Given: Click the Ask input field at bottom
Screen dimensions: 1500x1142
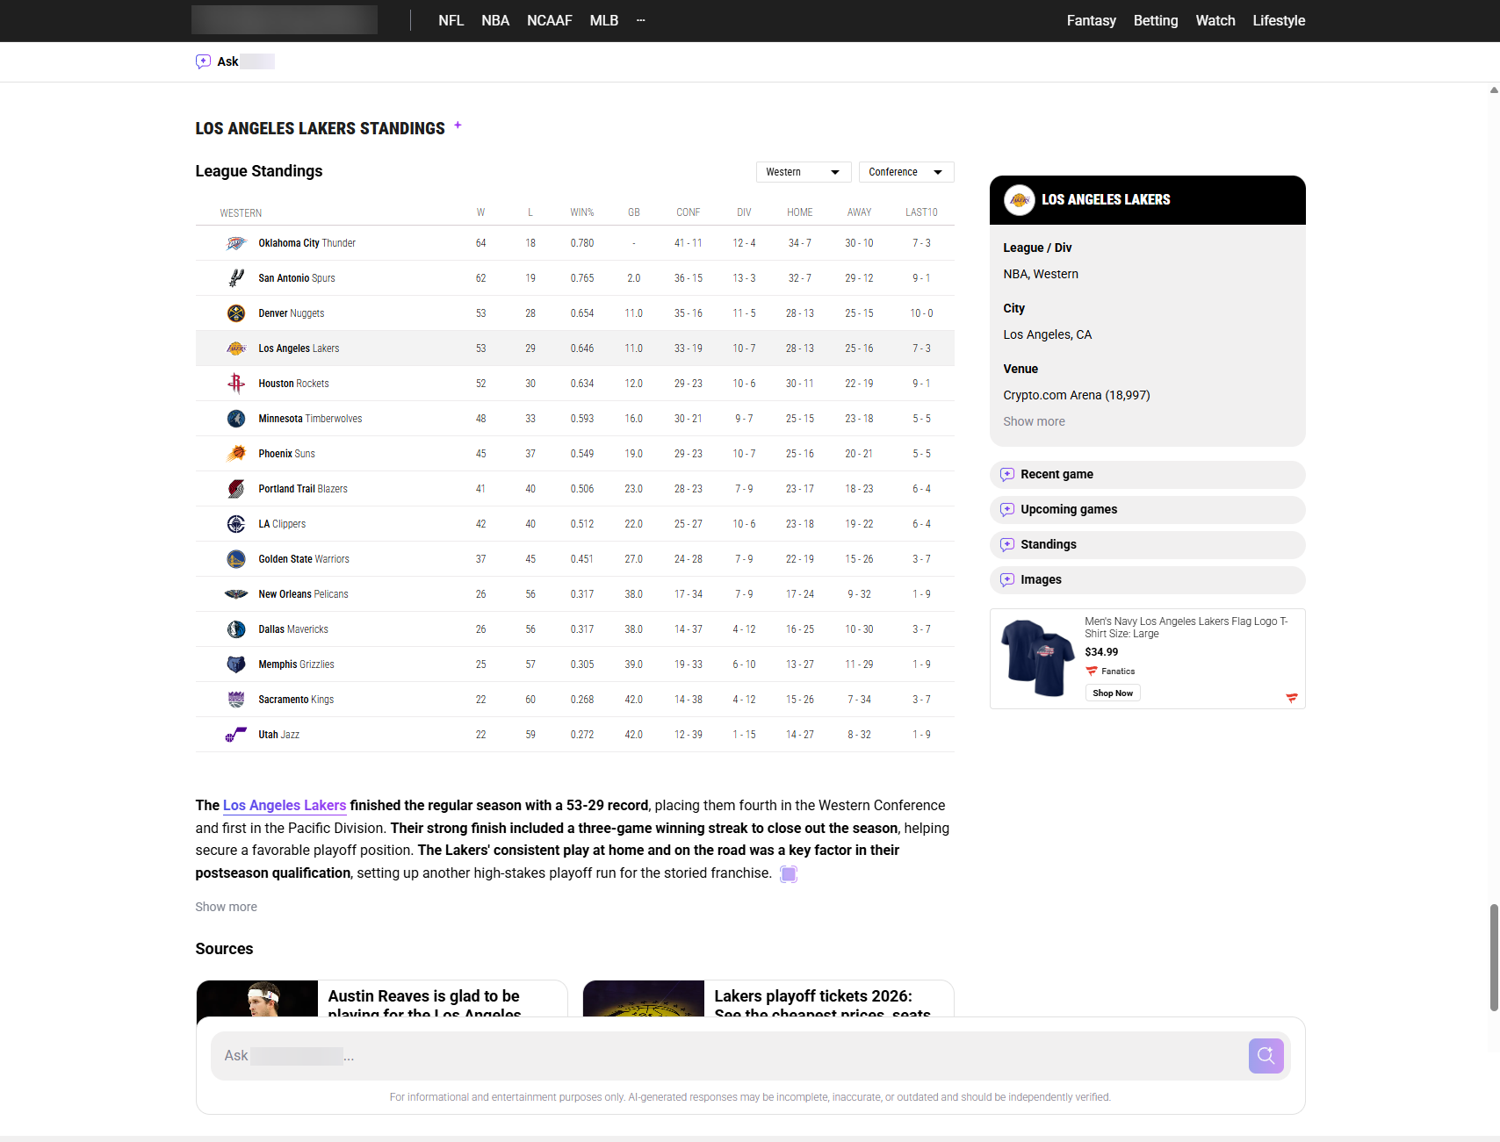Looking at the screenshot, I should pyautogui.click(x=729, y=1056).
